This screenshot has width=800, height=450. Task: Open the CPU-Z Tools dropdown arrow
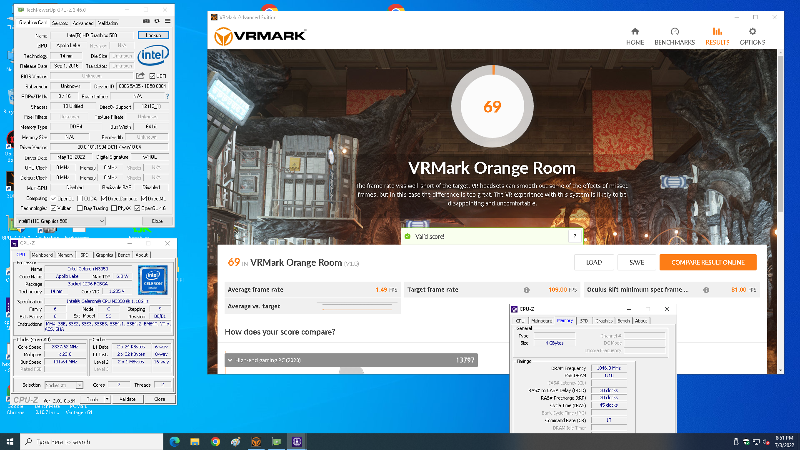[x=107, y=399]
